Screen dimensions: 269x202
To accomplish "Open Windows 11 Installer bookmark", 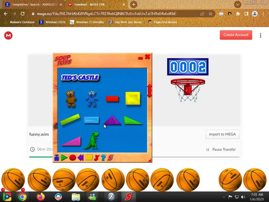I will coord(87,22).
